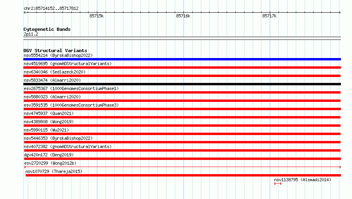Click the nsv5990115 (Wu2021) label
Image resolution: width=352 pixels, height=199 pixels.
coord(46,130)
